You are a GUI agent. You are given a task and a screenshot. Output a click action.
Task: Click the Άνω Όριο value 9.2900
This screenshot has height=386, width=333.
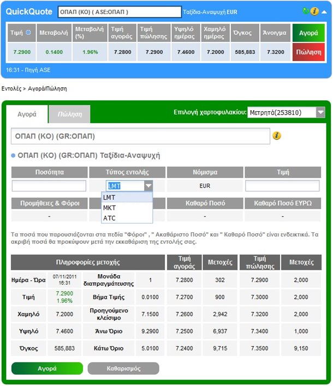click(150, 331)
